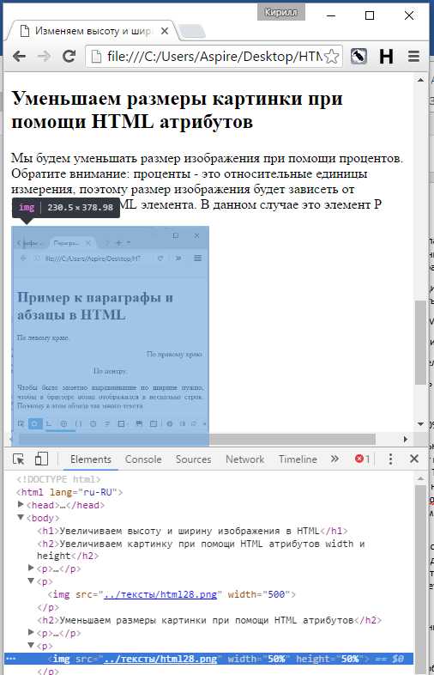Click width="500" attribute value

[276, 594]
